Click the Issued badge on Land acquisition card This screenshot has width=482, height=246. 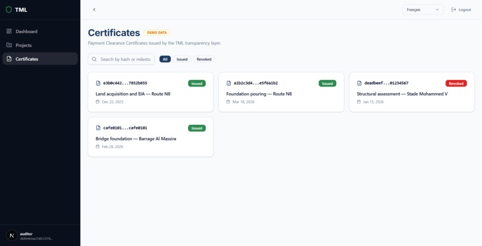pyautogui.click(x=197, y=84)
